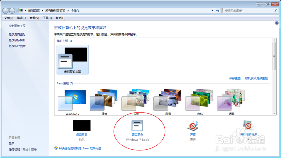This screenshot has height=158, width=281.
Task: Open 更改鼠标指针 link
Action: pyautogui.click(x=17, y=40)
